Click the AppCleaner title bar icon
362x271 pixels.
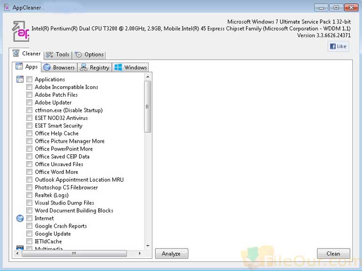7,7
